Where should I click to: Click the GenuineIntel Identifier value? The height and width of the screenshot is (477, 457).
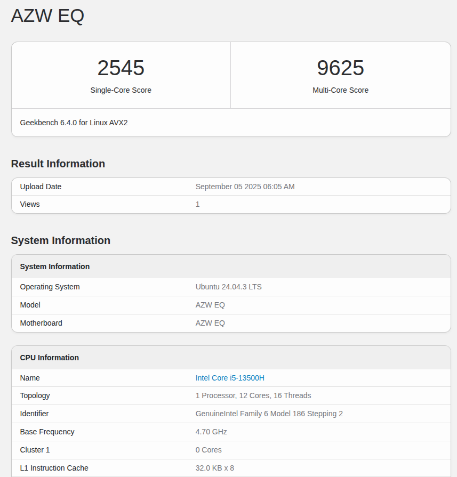tap(269, 414)
